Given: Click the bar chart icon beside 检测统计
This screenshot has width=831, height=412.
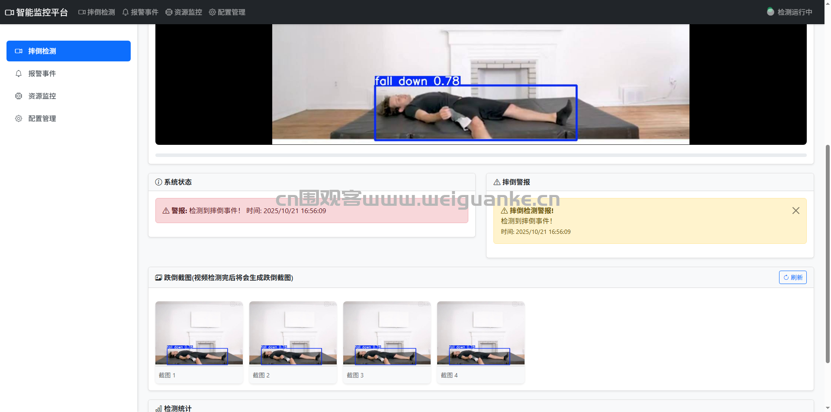Looking at the screenshot, I should coord(158,408).
